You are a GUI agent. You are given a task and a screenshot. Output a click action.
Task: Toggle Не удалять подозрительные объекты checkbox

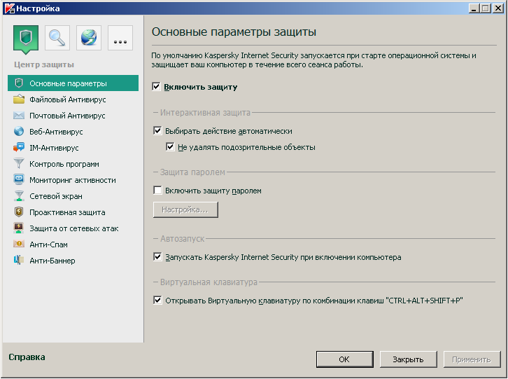[x=170, y=146]
